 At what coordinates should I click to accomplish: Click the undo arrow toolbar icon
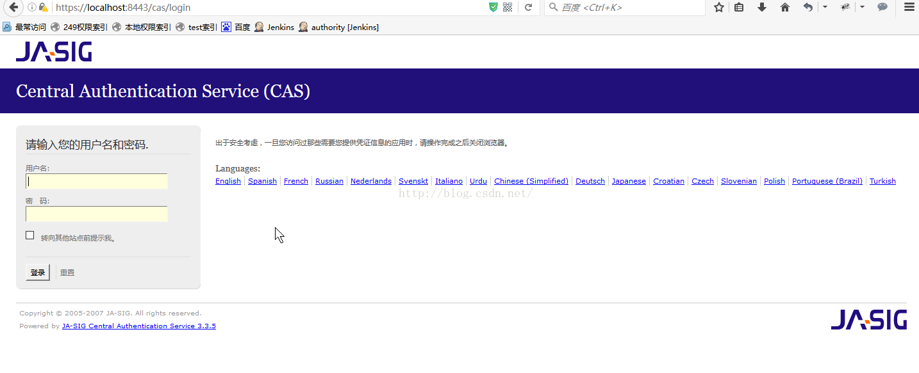click(808, 7)
